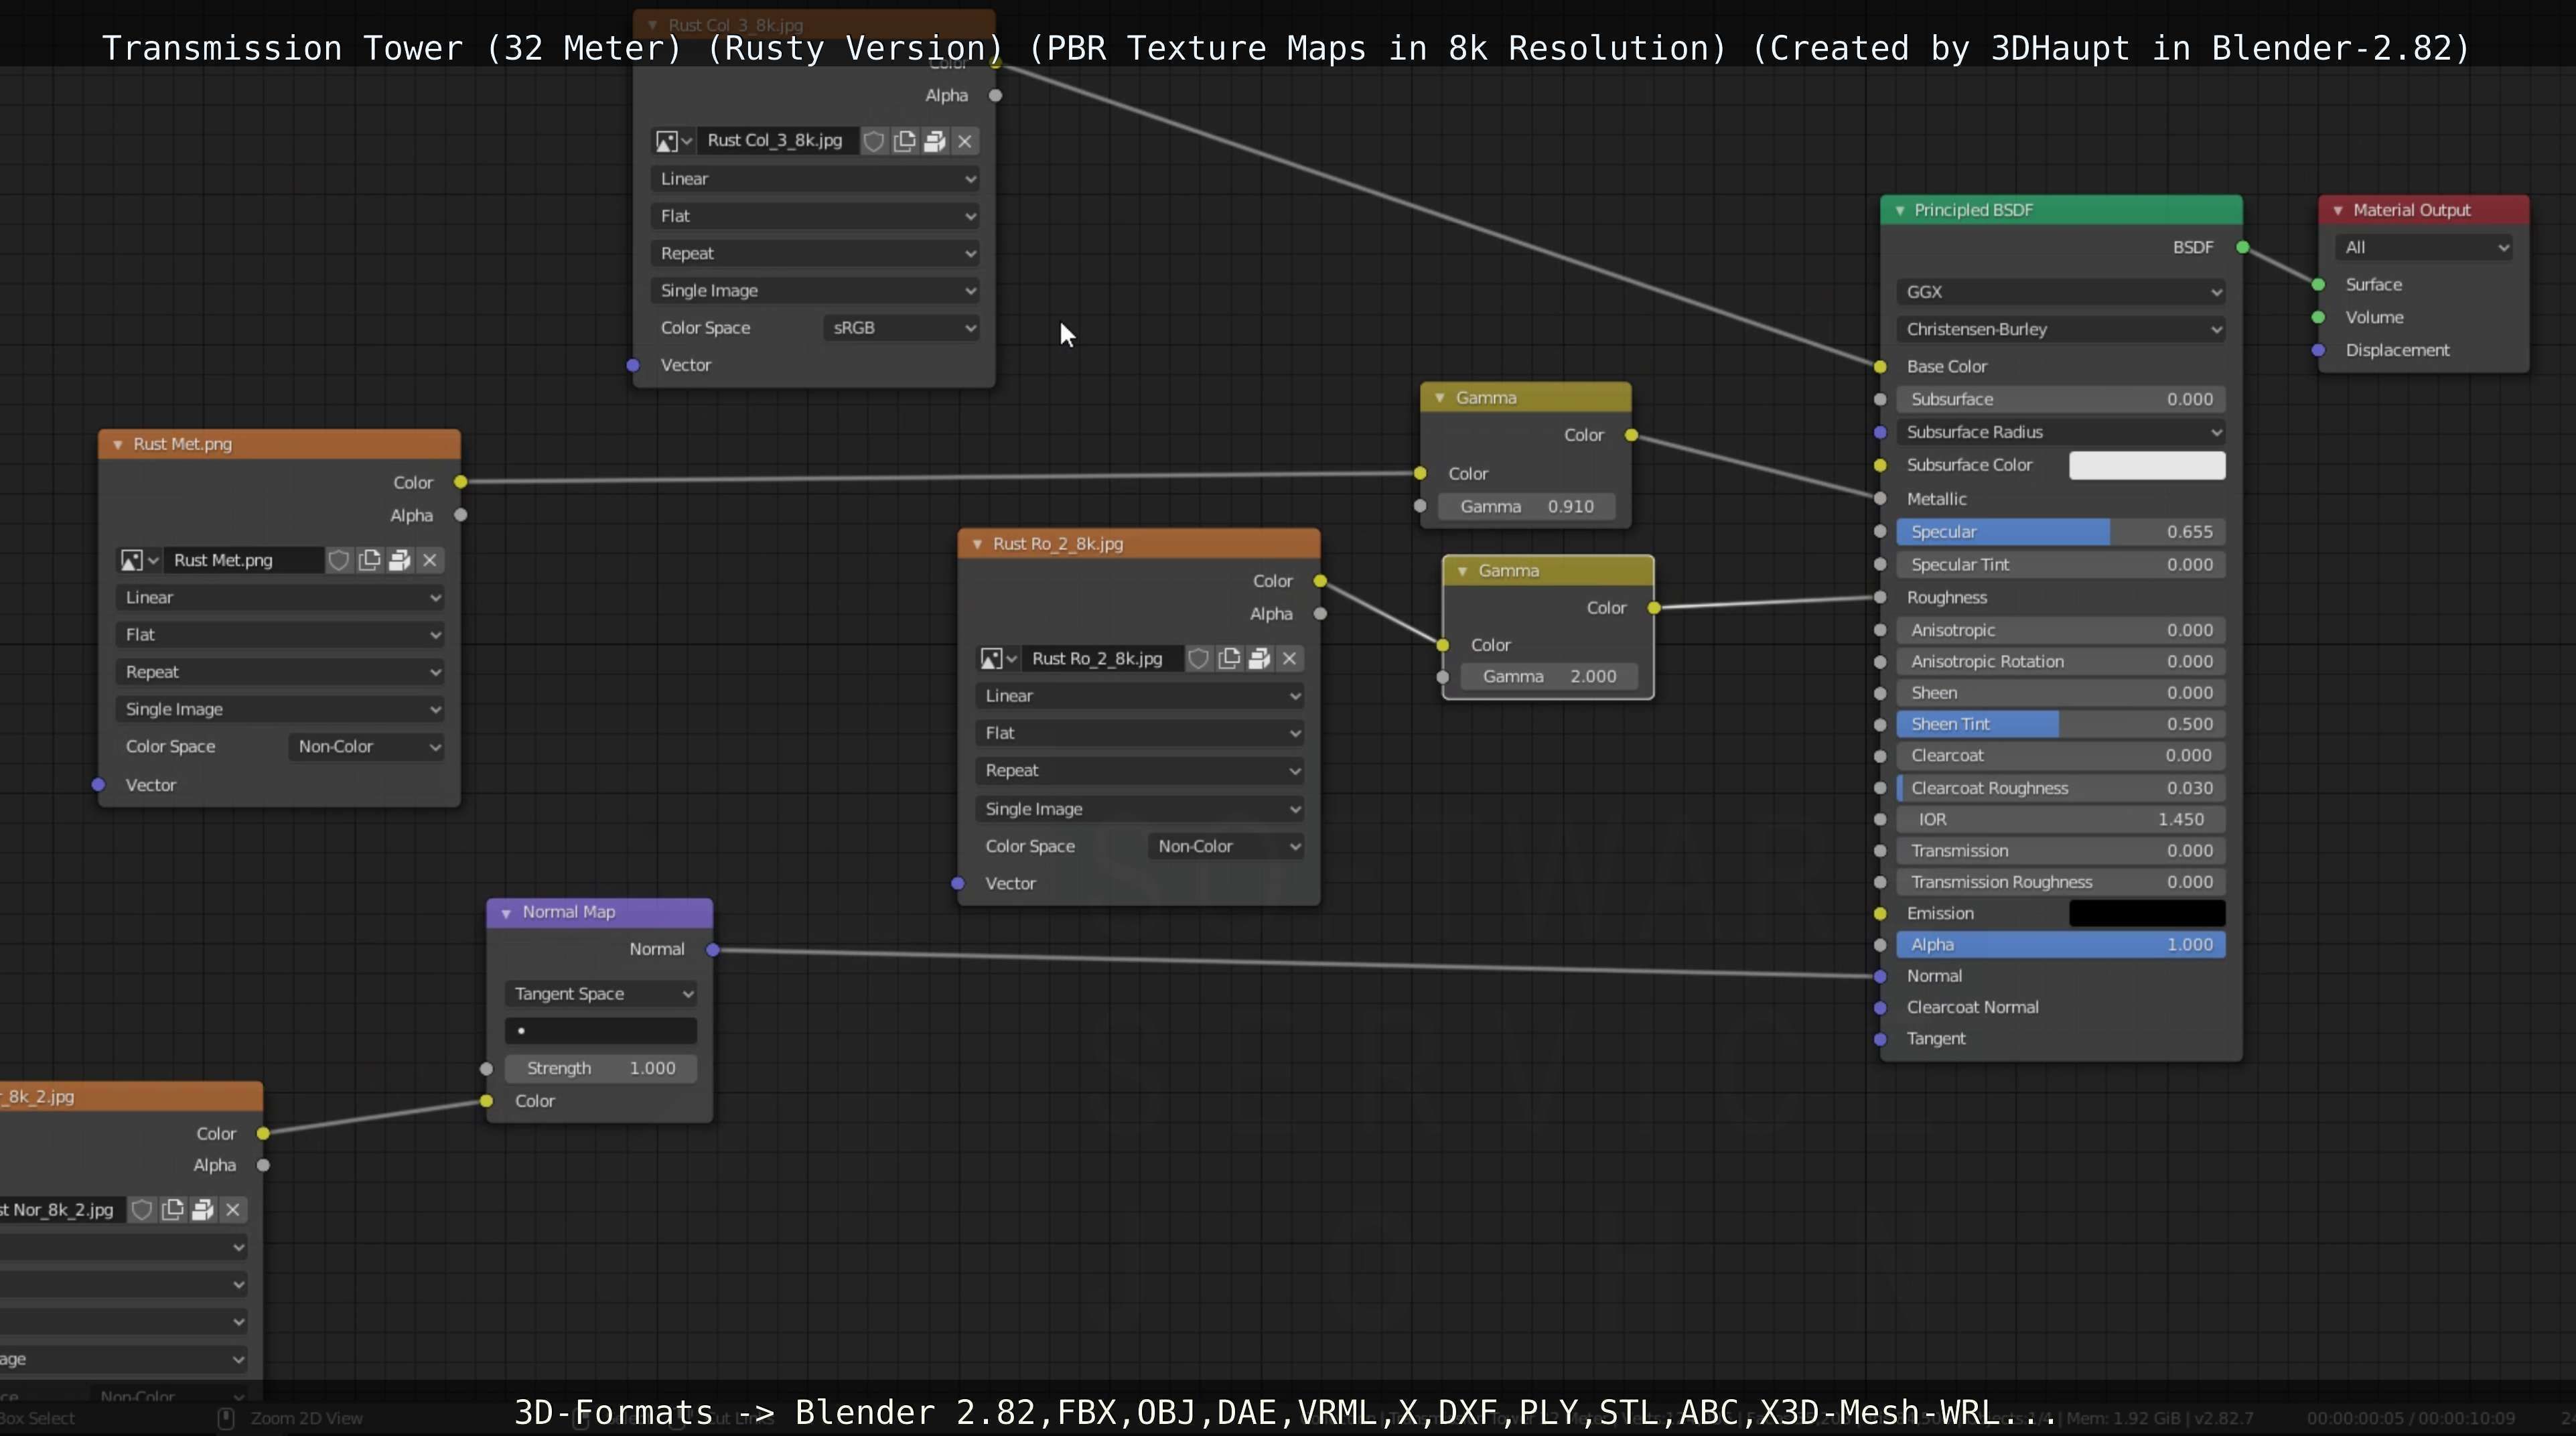Open GGX distribution dropdown in Principled BSDF

coord(2060,292)
